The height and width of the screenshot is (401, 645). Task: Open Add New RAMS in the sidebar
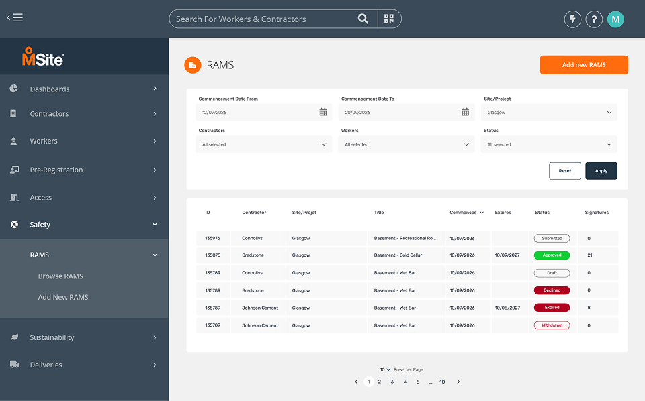(x=63, y=297)
